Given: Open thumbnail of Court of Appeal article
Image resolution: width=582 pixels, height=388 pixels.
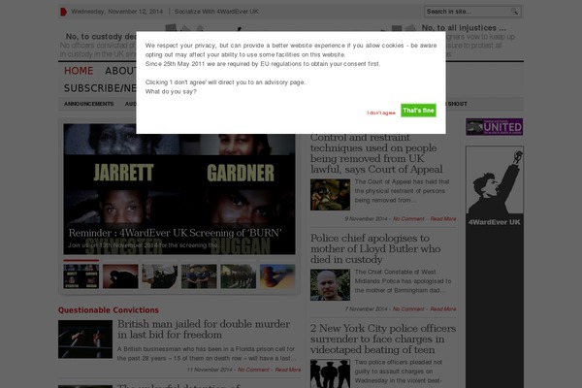Looking at the screenshot, I should (x=330, y=195).
